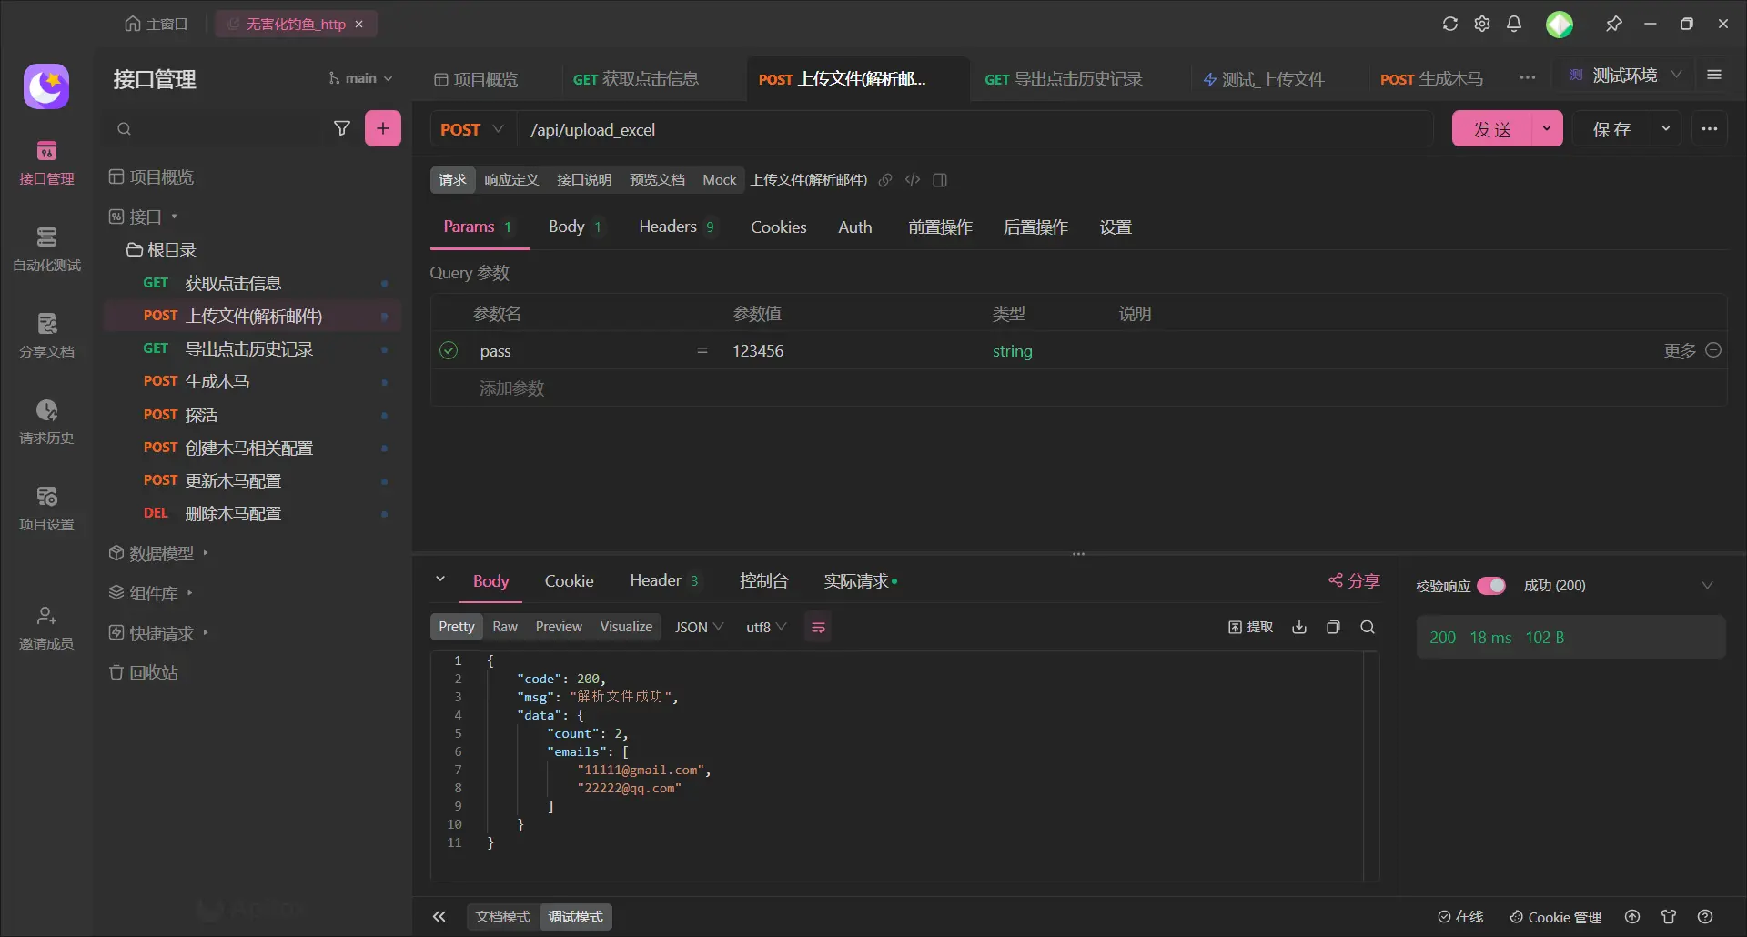Open the GET 获取点击信息 tab

636,79
